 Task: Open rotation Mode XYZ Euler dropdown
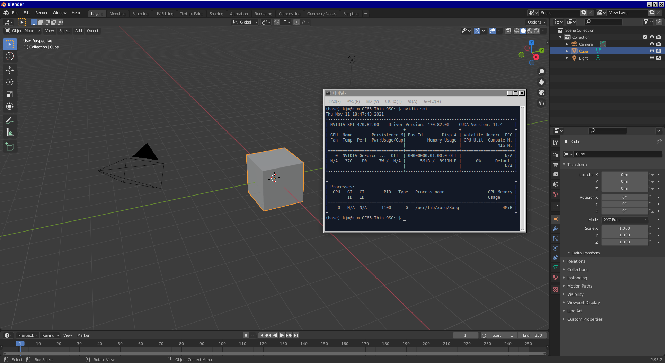pyautogui.click(x=625, y=220)
